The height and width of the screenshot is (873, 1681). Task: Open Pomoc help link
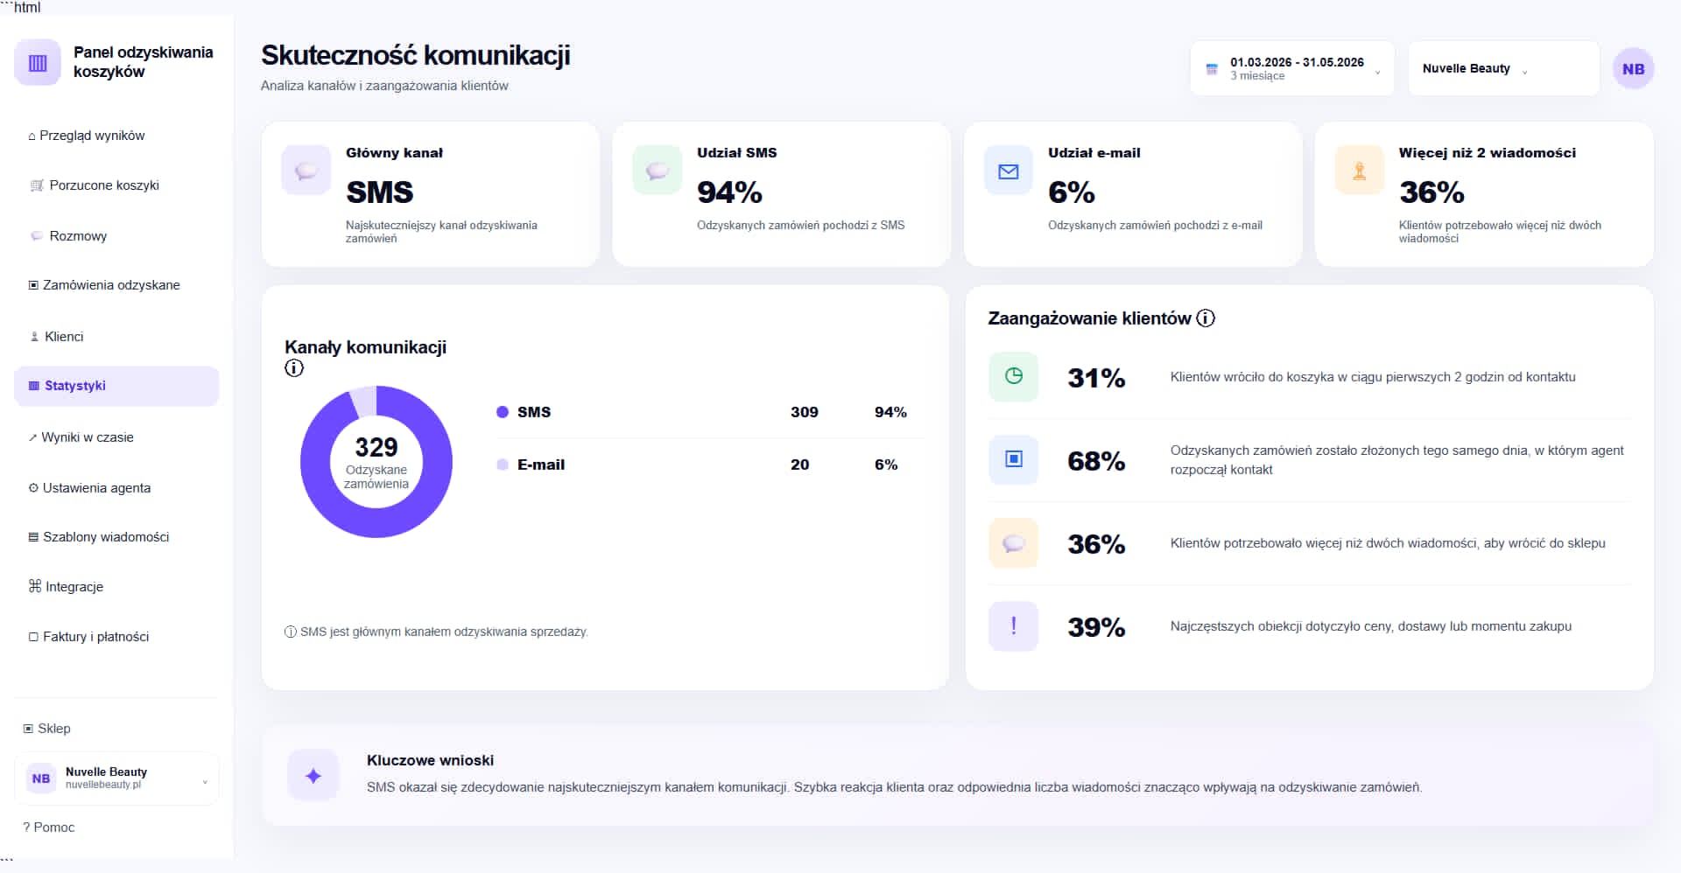(x=48, y=828)
